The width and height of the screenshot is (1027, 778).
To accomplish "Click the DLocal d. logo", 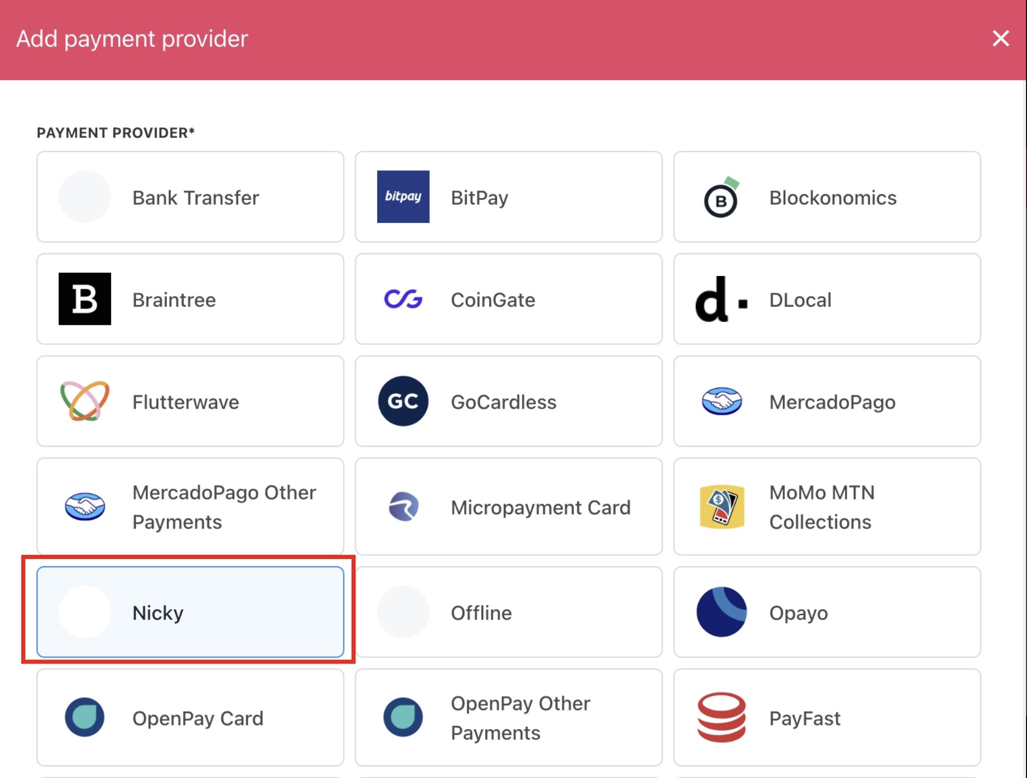I will [x=722, y=299].
